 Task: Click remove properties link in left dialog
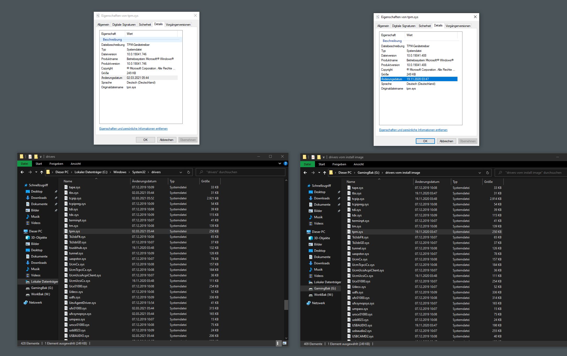click(x=133, y=129)
